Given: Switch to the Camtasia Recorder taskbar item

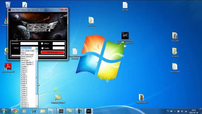Looking at the screenshot, I should click(79, 111).
